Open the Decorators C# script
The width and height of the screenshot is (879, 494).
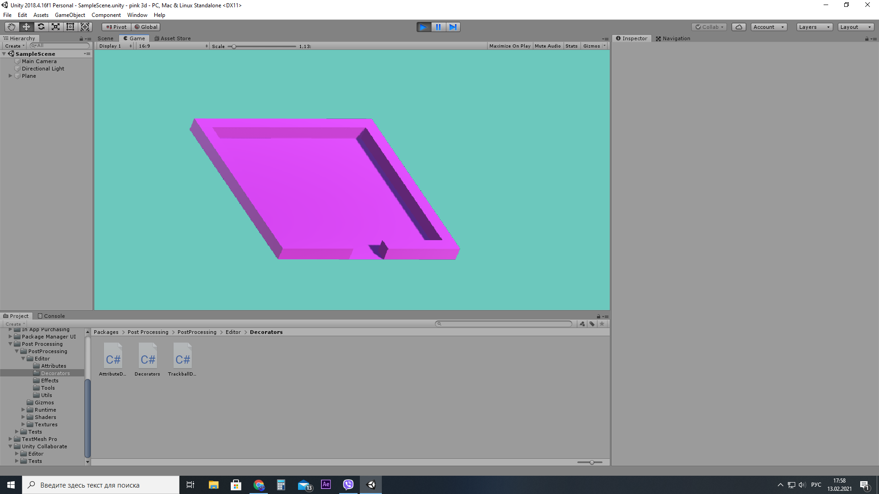pyautogui.click(x=147, y=360)
